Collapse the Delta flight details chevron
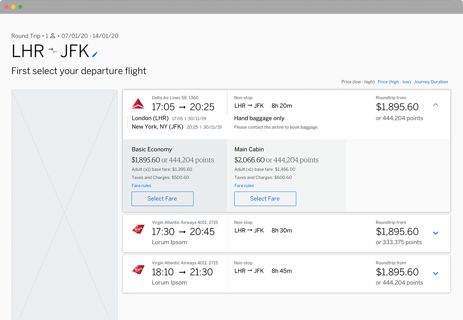Screen dimensions: 463x320 (x=436, y=105)
